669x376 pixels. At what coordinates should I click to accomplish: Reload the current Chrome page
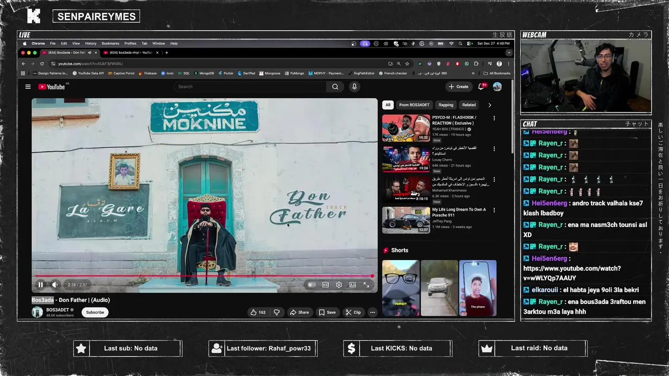(42, 64)
